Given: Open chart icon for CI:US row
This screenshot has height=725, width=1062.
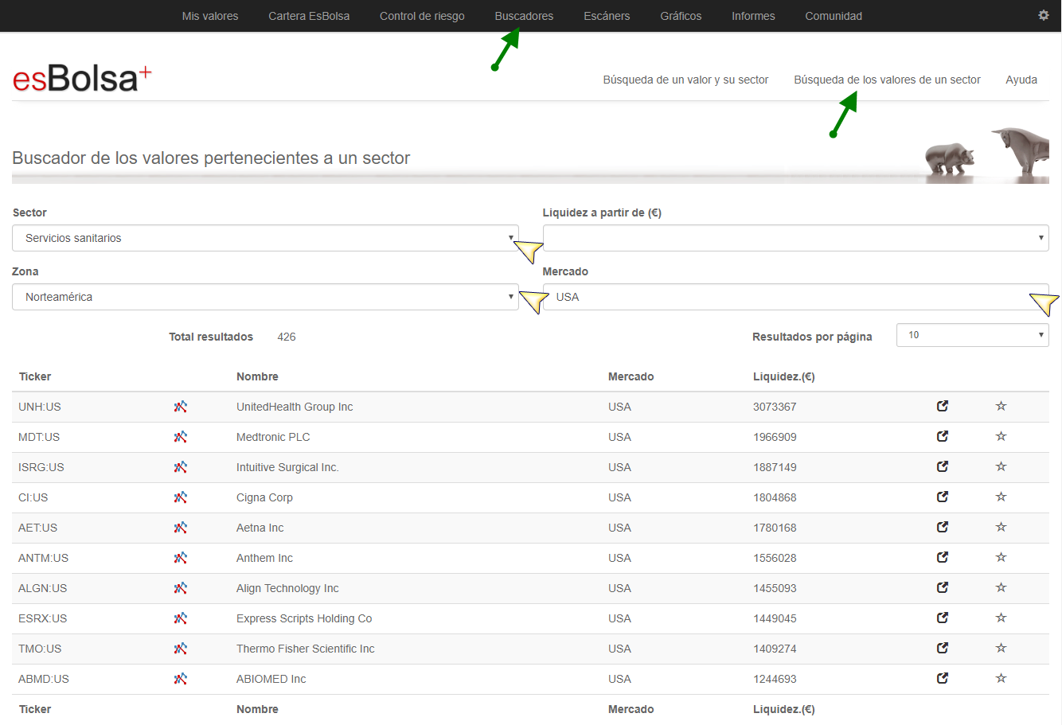Looking at the screenshot, I should (181, 497).
